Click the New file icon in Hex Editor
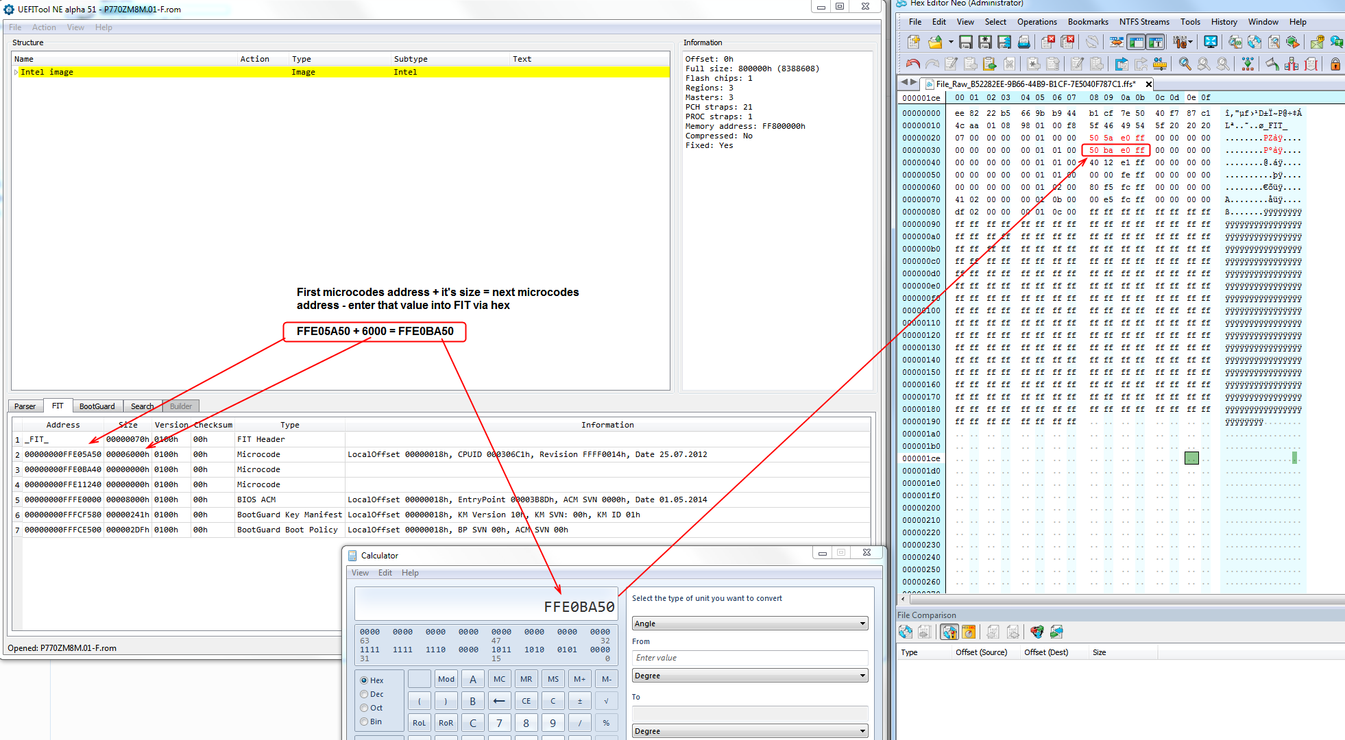The image size is (1345, 740). [914, 42]
